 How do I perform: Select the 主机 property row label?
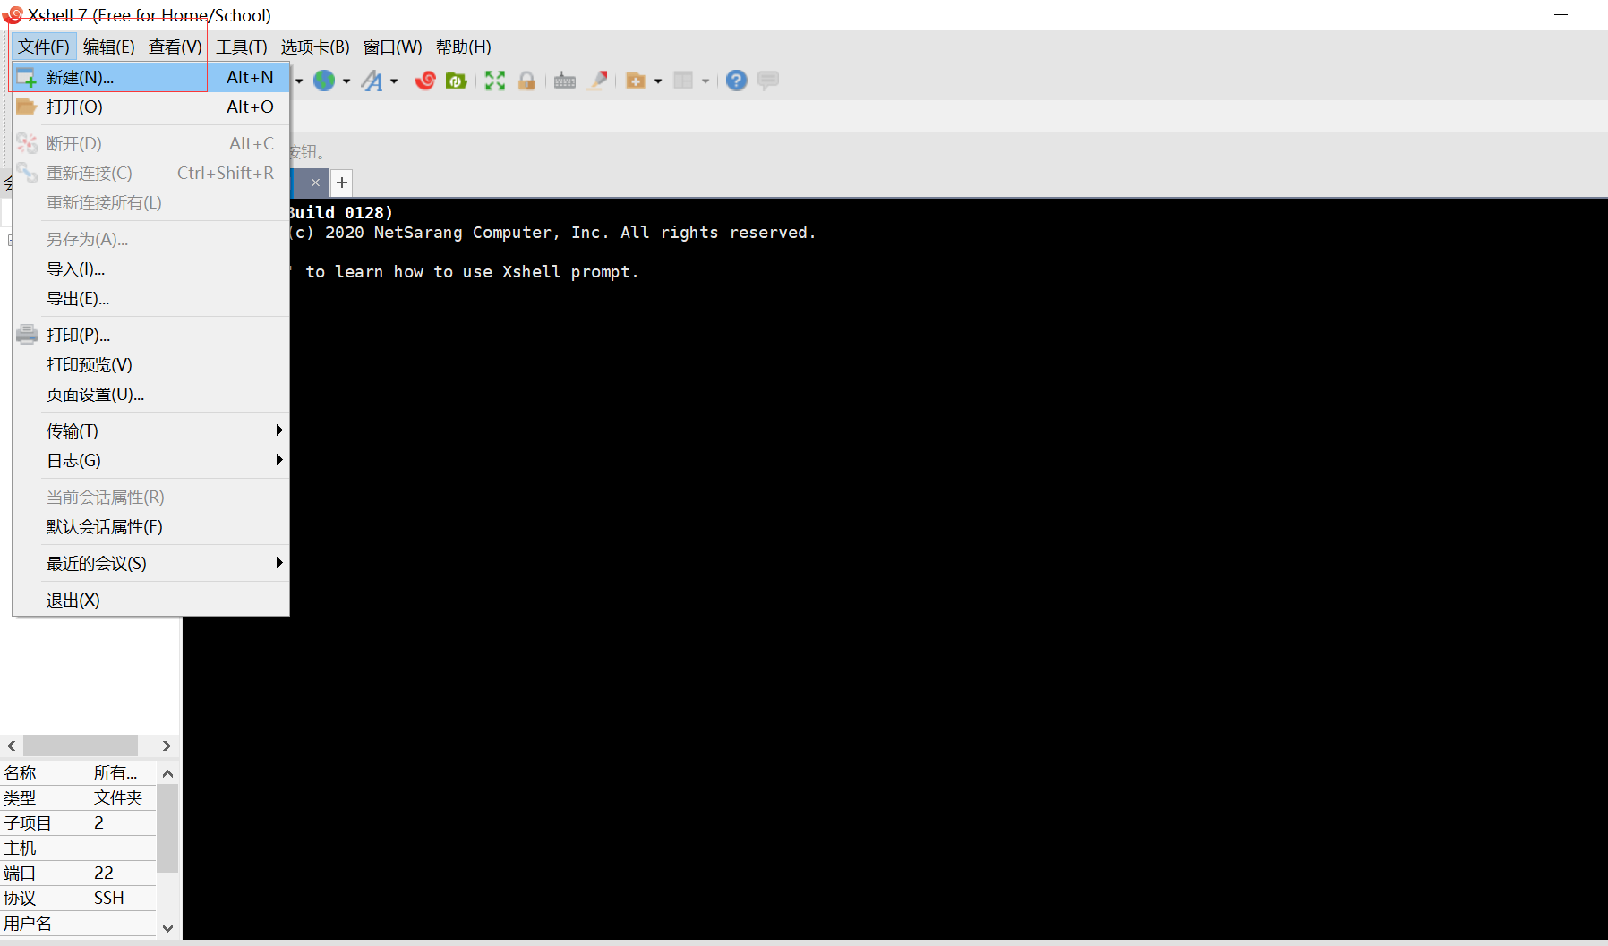[45, 848]
